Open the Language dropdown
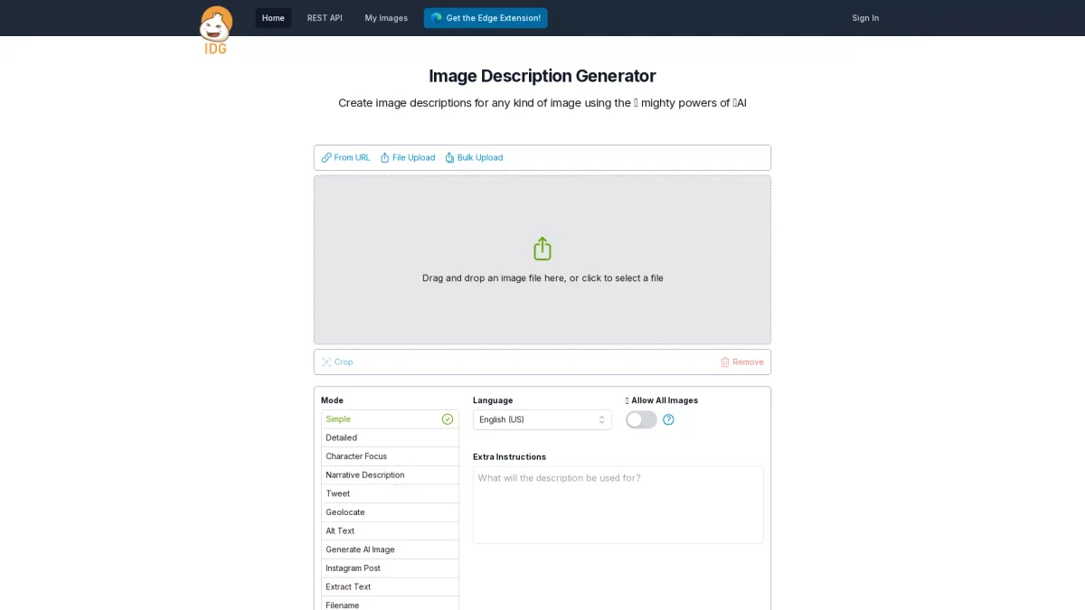1085x610 pixels. pyautogui.click(x=542, y=419)
